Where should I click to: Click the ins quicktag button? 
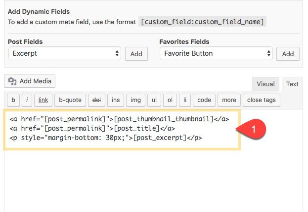pos(116,100)
